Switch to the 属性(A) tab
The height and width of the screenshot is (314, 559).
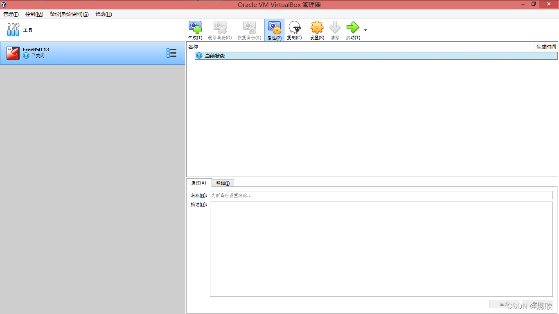click(x=199, y=183)
